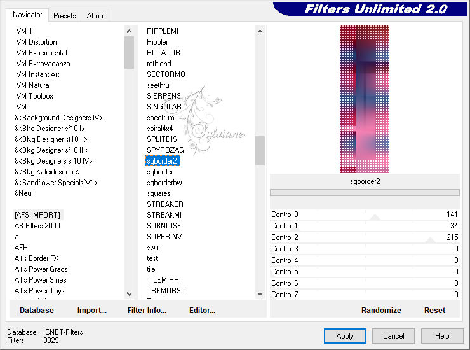
Task: Select AB Filters 2000 category
Action: 37,226
